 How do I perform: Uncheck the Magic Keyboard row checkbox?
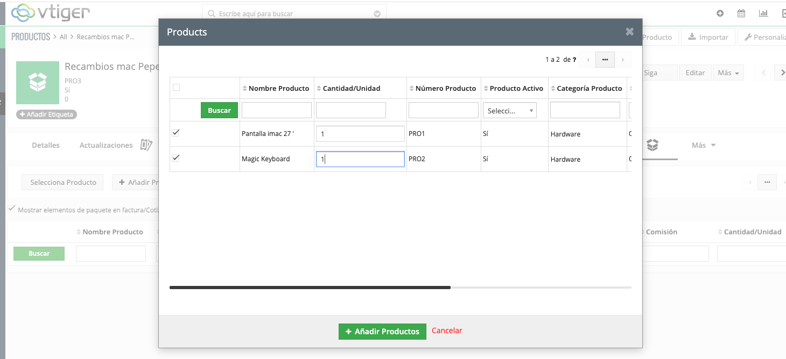point(176,159)
